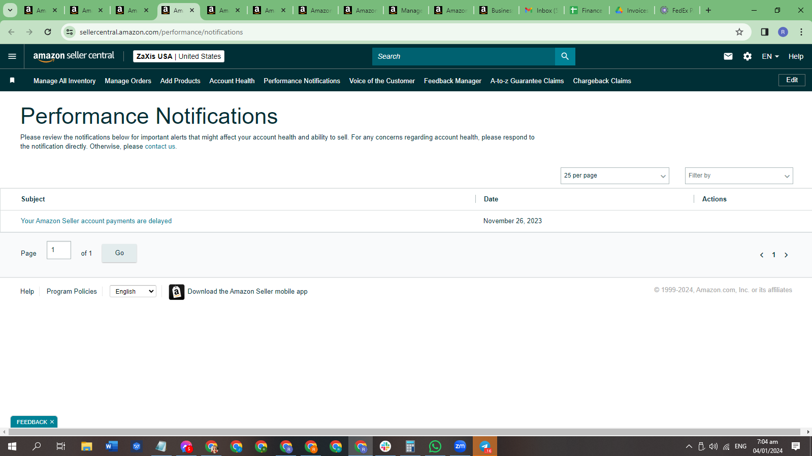Open the messages envelope icon
Viewport: 812px width, 456px height.
point(728,56)
